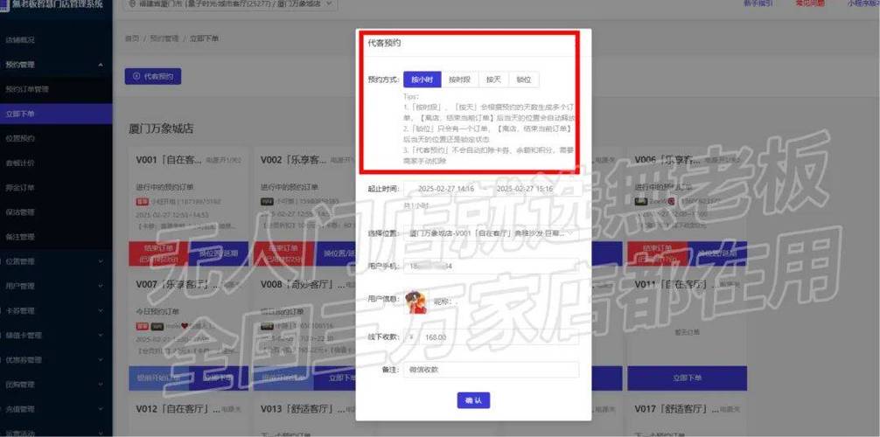Click the 新手指引 link at top right
The height and width of the screenshot is (437, 880).
tap(758, 3)
